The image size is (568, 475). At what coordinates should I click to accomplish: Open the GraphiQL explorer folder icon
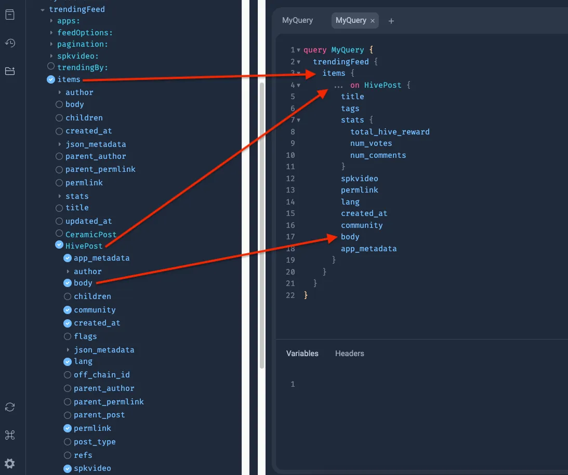pos(10,71)
